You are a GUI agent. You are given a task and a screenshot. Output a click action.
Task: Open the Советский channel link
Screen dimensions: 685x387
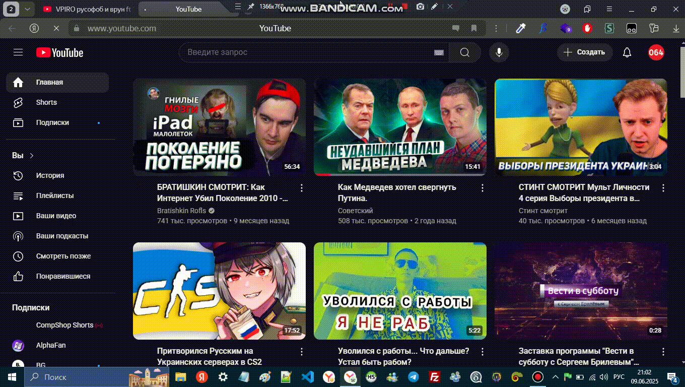(355, 211)
